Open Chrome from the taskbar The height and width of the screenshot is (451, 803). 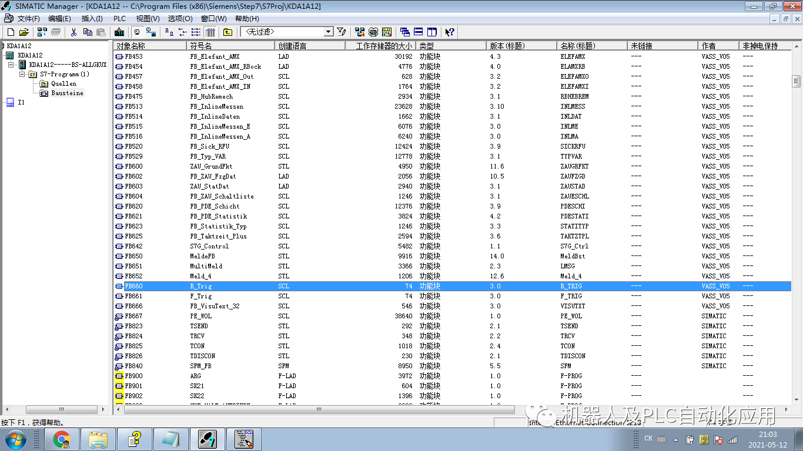click(62, 439)
